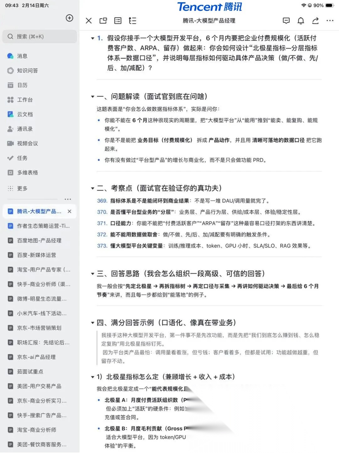Click the status bar time 09:43
The height and width of the screenshot is (453, 339).
pos(12,5)
